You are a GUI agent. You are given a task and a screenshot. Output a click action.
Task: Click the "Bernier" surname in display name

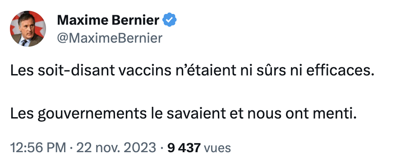tap(133, 20)
